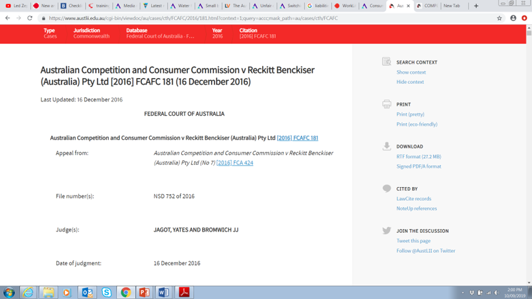Image resolution: width=532 pixels, height=299 pixels.
Task: Open the Windows Start menu
Action: (9, 292)
